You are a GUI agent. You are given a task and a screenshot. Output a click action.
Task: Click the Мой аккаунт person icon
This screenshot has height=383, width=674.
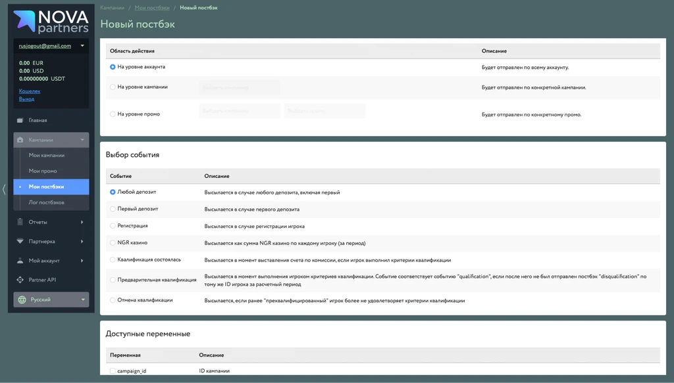20,260
